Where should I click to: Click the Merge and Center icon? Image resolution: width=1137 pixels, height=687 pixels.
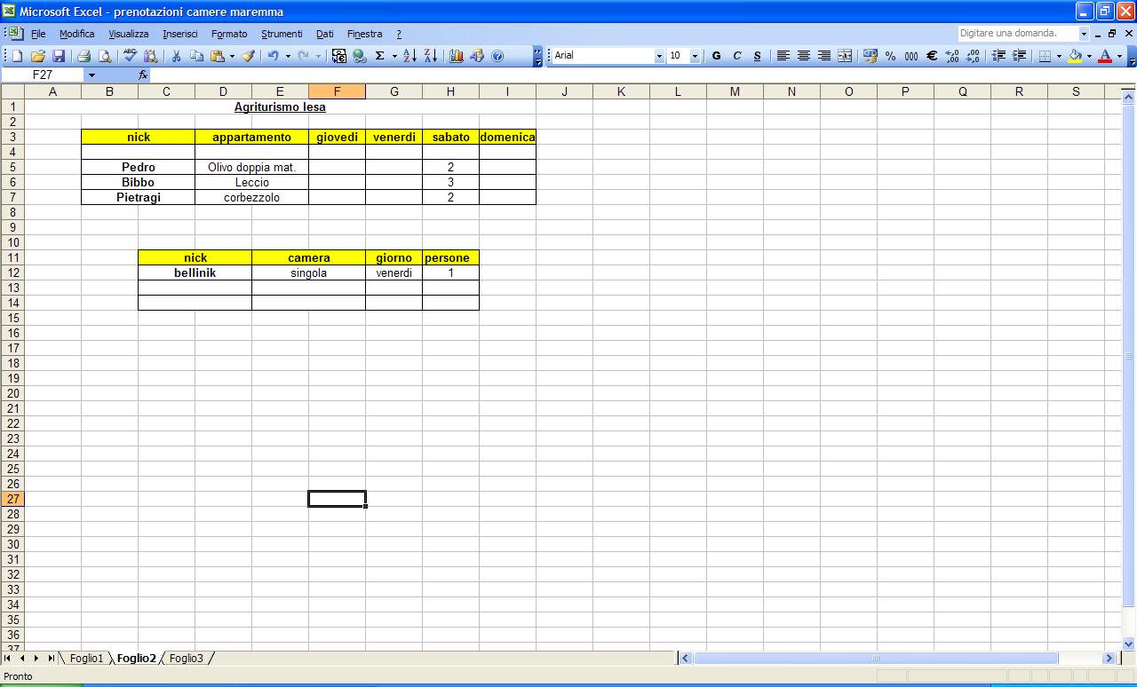click(x=845, y=56)
